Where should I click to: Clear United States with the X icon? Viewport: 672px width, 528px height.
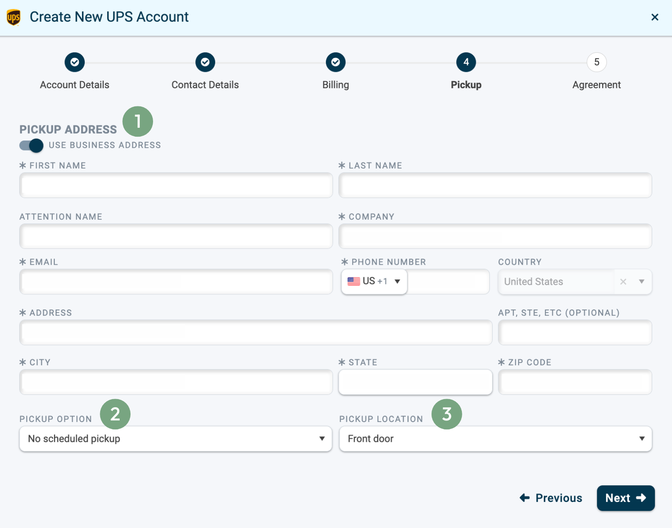[623, 281]
